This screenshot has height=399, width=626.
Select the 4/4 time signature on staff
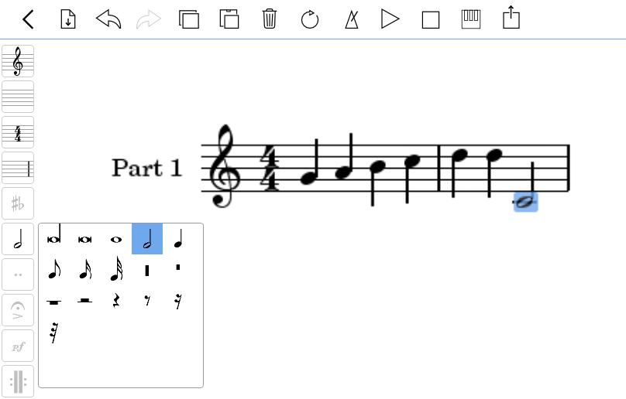tap(270, 169)
